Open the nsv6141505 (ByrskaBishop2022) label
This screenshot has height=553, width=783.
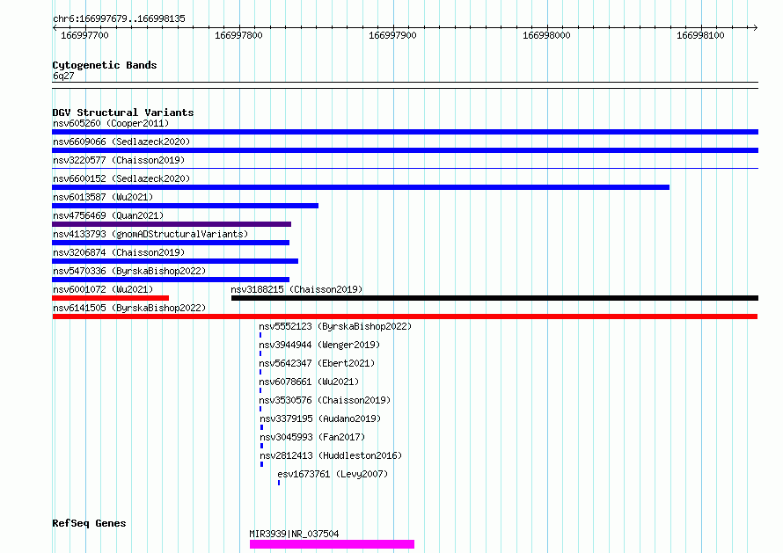tap(129, 308)
